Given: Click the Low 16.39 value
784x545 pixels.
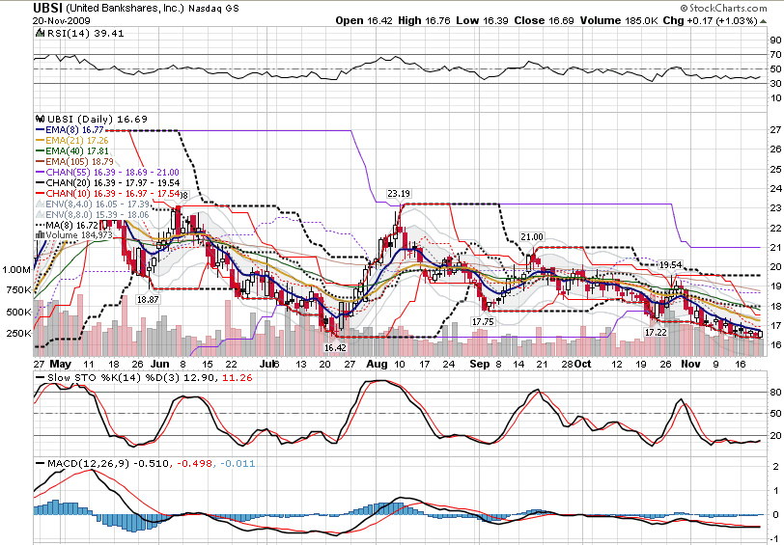Looking at the screenshot, I should click(481, 21).
